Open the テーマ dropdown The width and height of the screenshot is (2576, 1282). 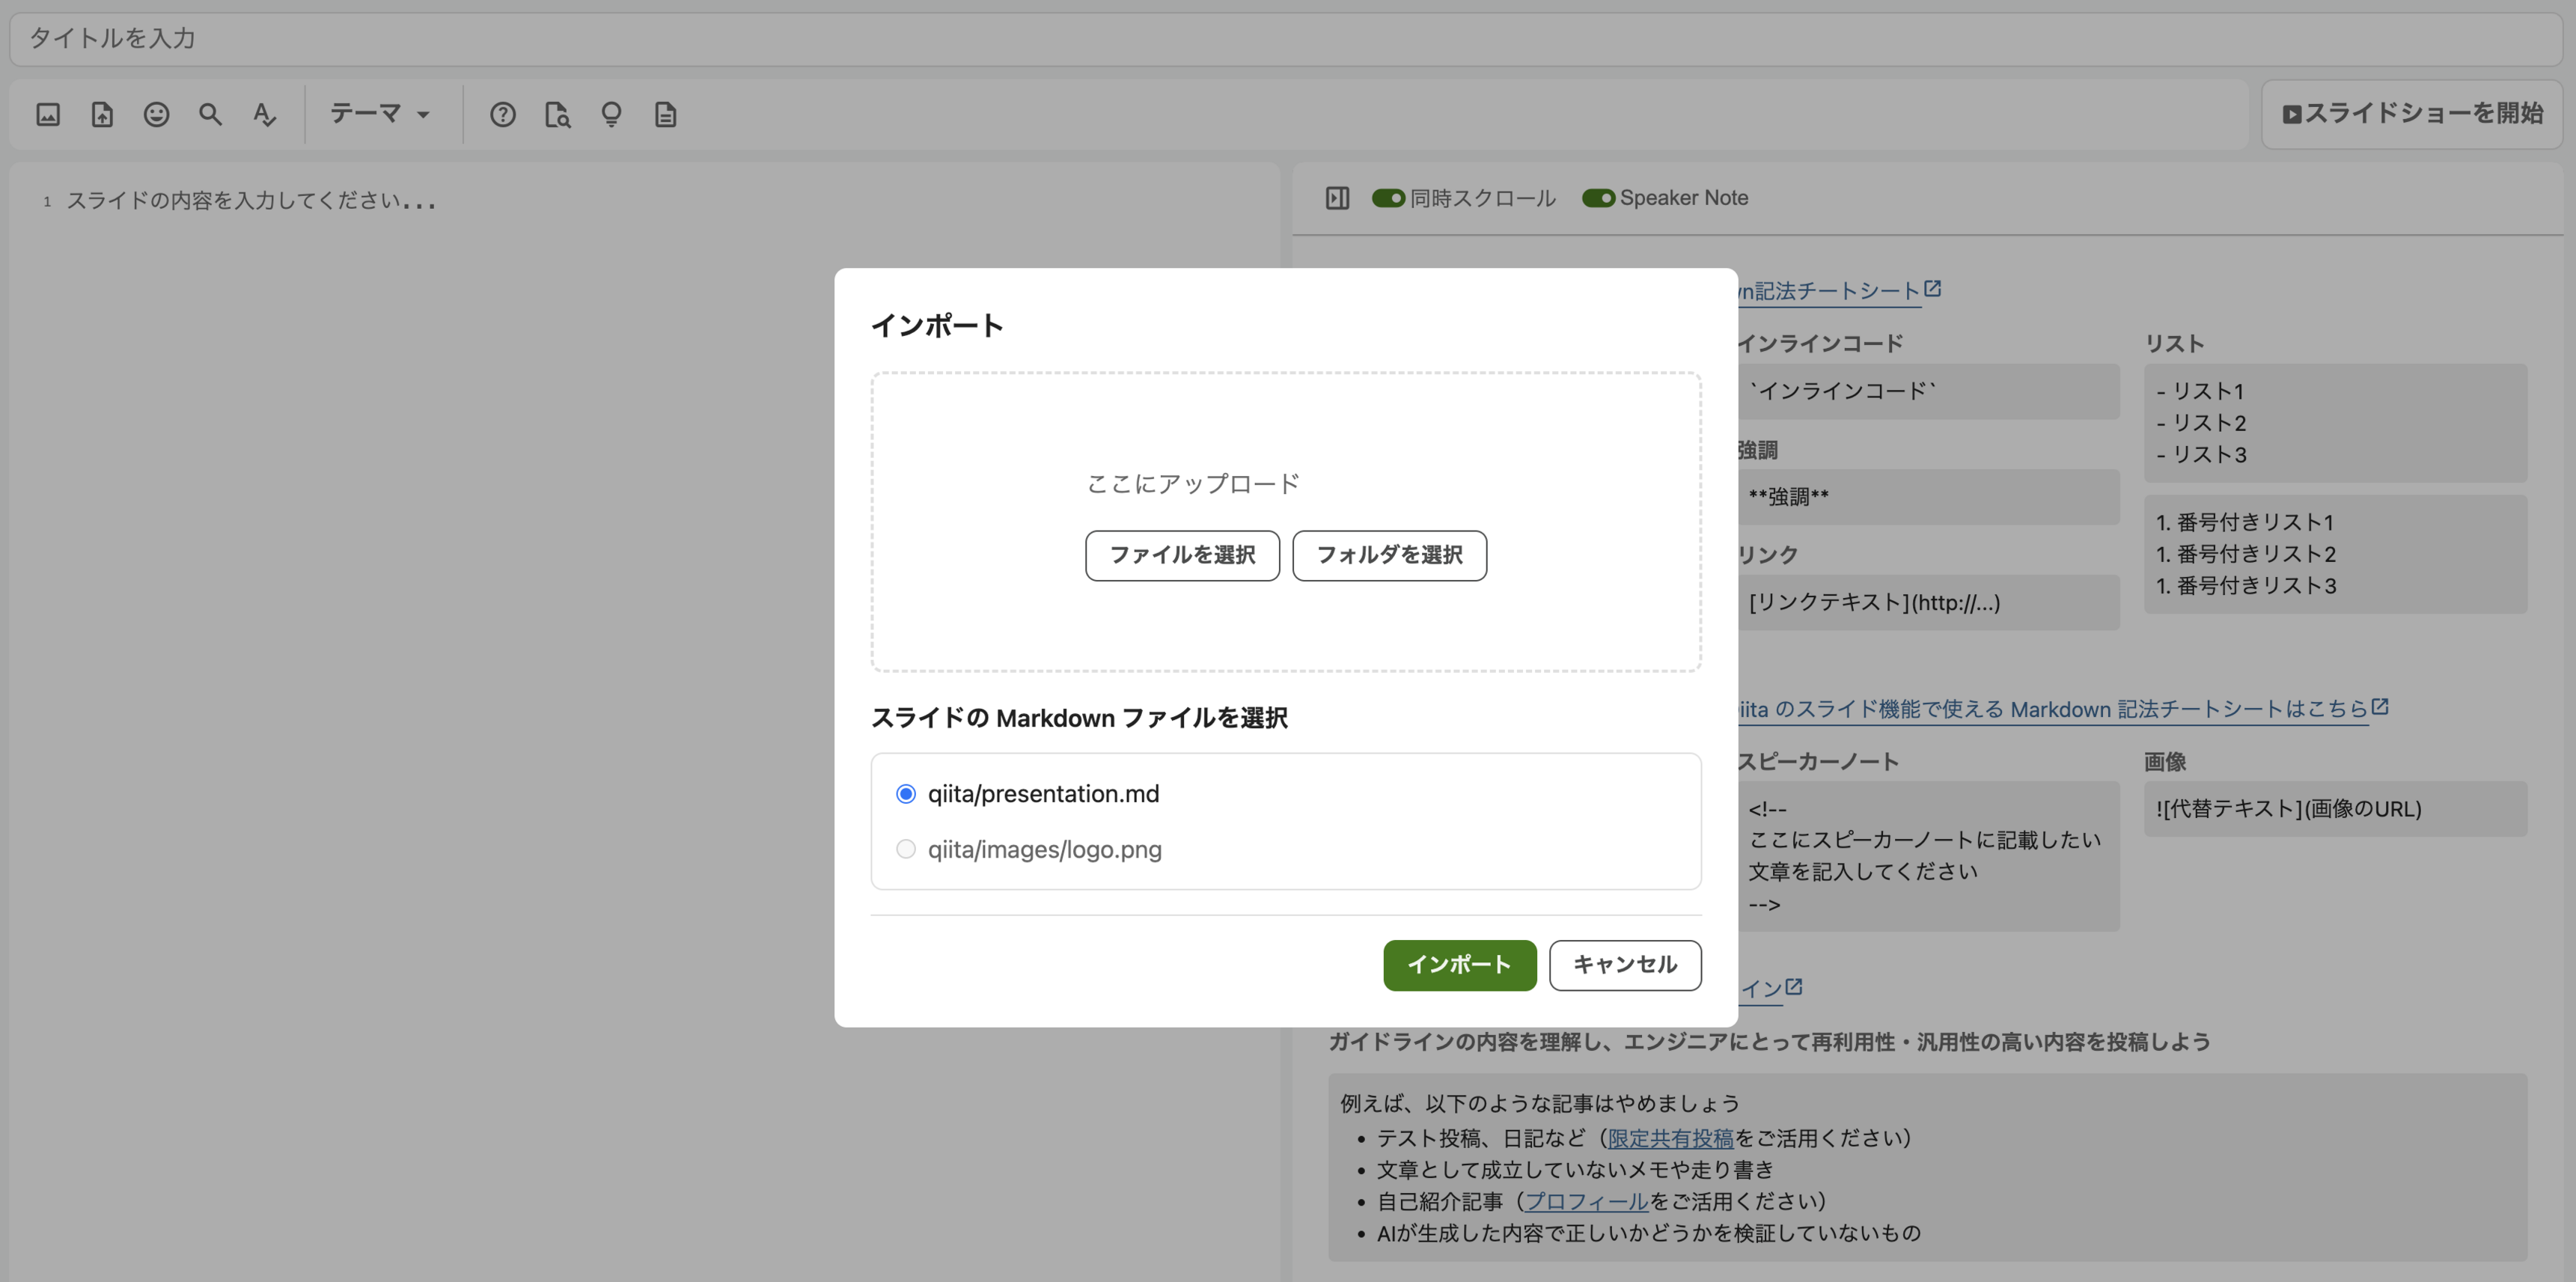tap(380, 114)
